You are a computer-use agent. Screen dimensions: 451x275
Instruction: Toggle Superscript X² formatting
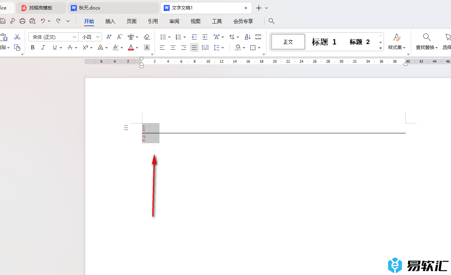pyautogui.click(x=85, y=47)
